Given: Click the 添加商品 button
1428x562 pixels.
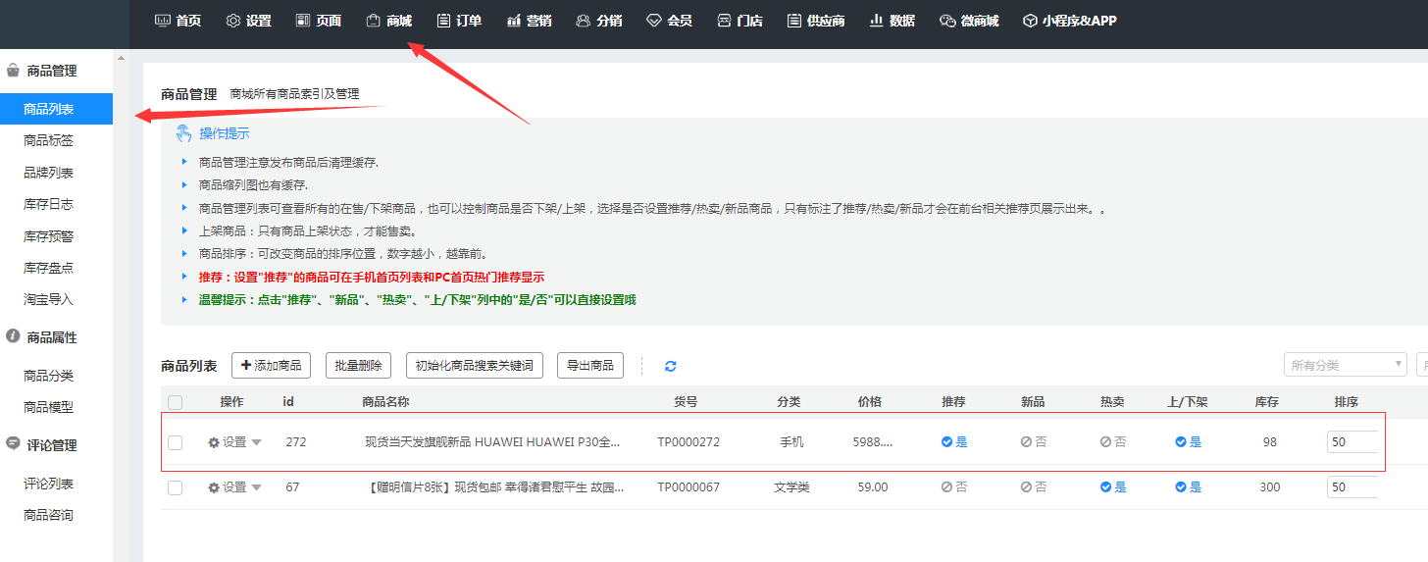Looking at the screenshot, I should (x=271, y=366).
